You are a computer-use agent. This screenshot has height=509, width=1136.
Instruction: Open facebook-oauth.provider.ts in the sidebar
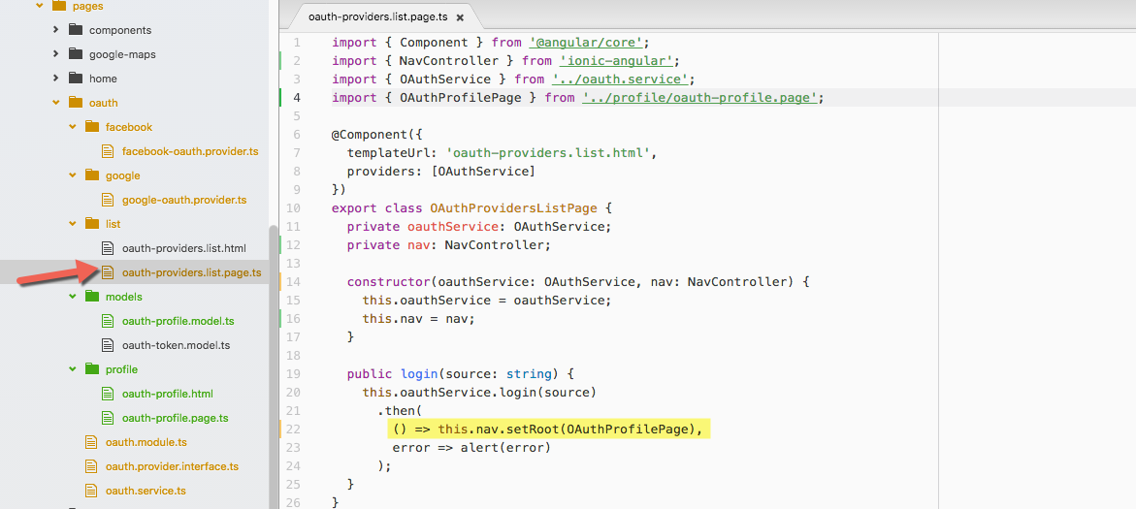[190, 151]
